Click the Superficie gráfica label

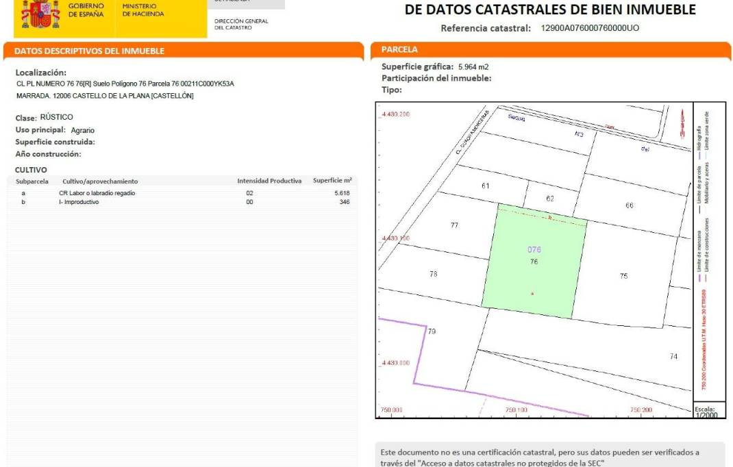(417, 67)
